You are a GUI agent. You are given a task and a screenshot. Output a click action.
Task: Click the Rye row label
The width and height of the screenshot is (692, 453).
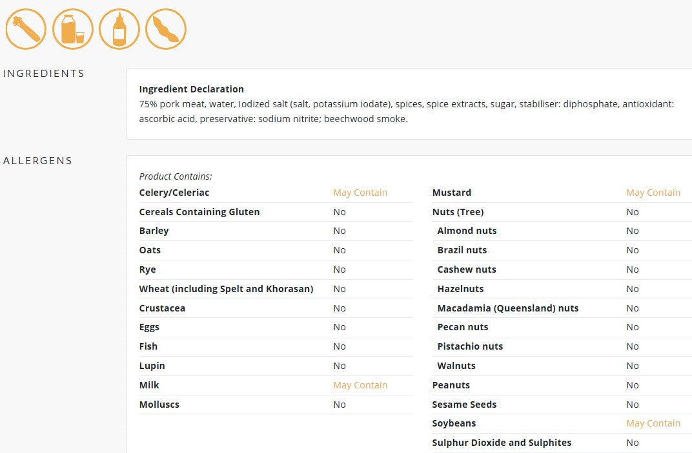pyautogui.click(x=147, y=269)
